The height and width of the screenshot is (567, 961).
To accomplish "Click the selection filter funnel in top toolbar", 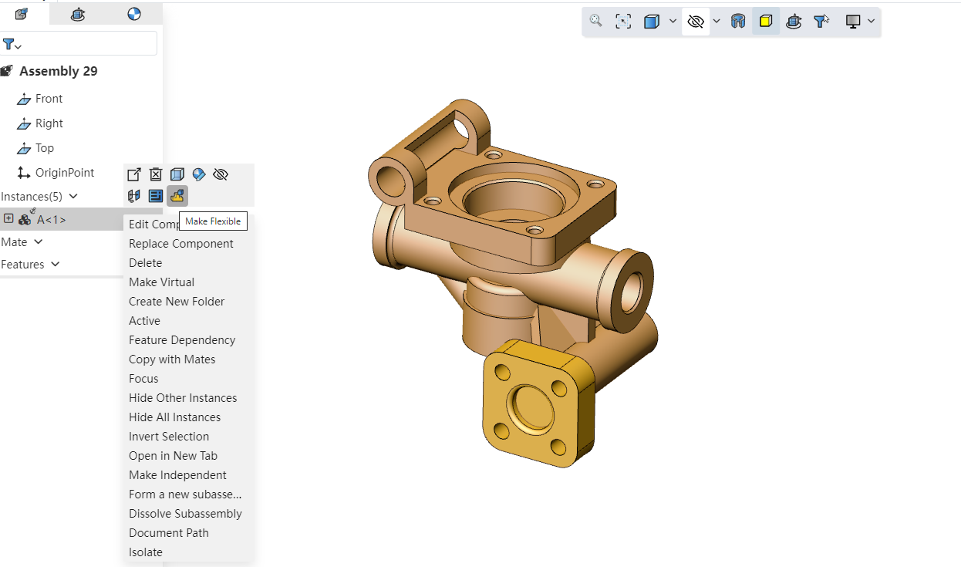I will pos(821,22).
